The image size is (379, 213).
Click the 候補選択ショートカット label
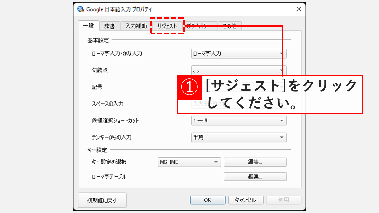pyautogui.click(x=115, y=121)
